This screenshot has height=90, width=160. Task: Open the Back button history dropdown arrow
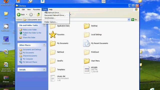[x=27, y=14]
